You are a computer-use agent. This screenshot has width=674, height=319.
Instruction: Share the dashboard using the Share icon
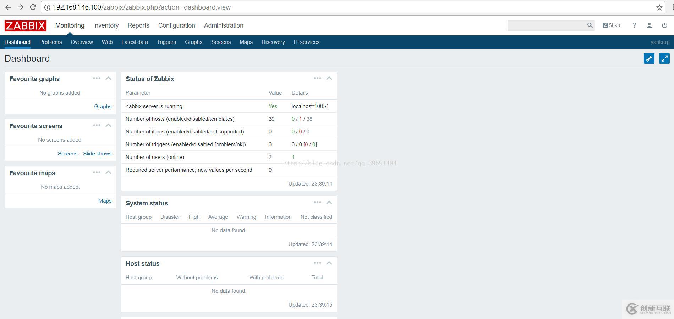(x=612, y=25)
